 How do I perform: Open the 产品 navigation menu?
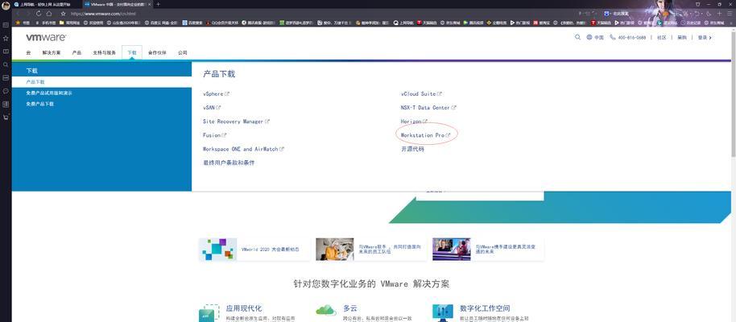click(x=76, y=52)
